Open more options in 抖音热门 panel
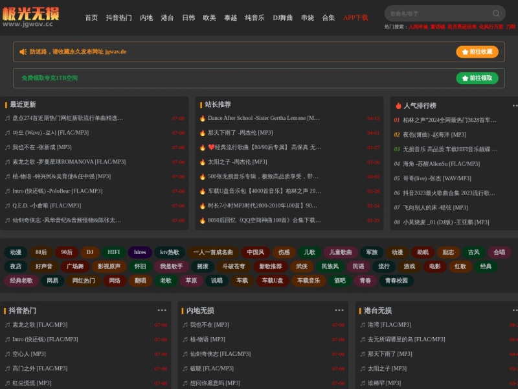Screen dimensions: 518x389 162,311
